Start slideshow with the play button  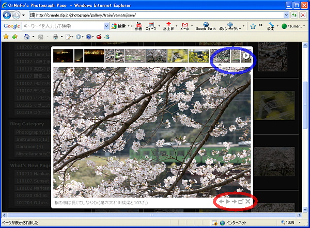tap(227, 201)
